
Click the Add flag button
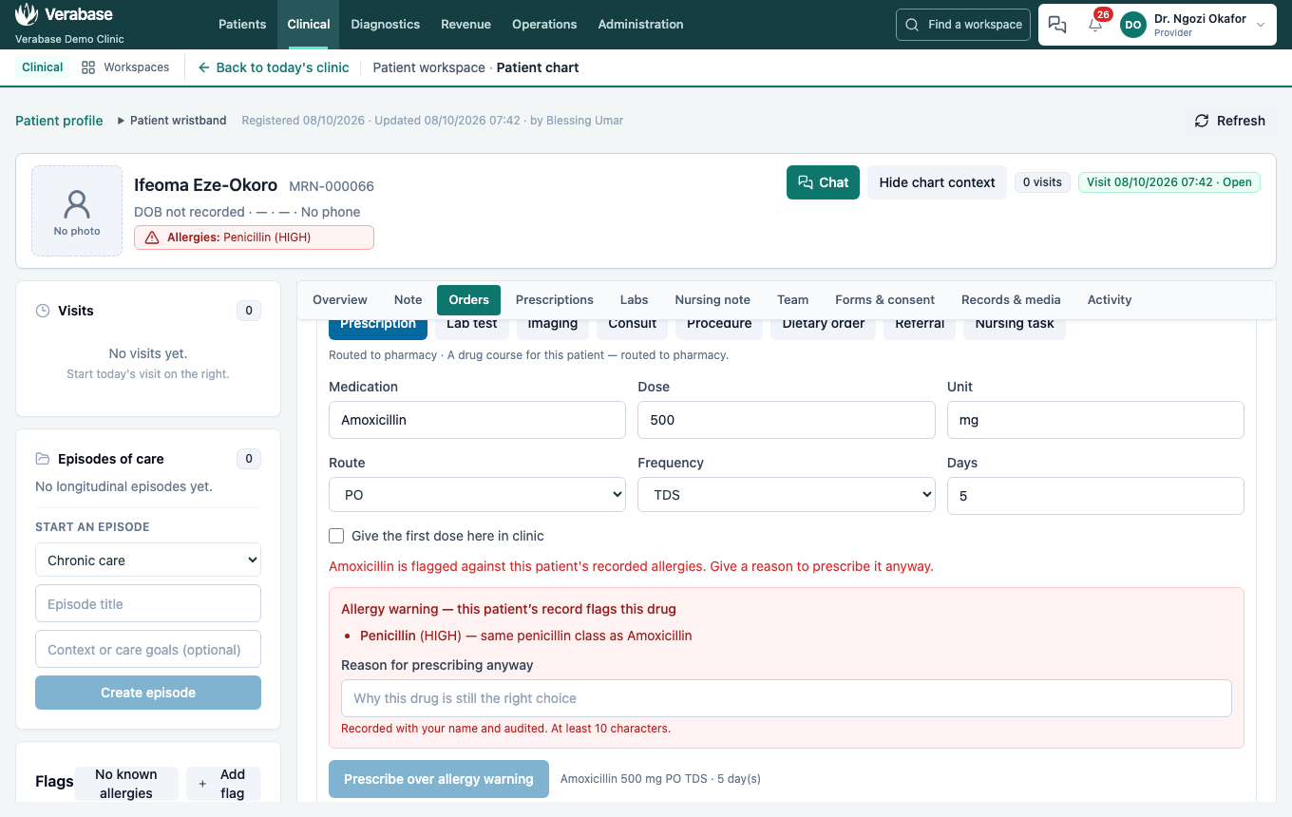coord(223,784)
